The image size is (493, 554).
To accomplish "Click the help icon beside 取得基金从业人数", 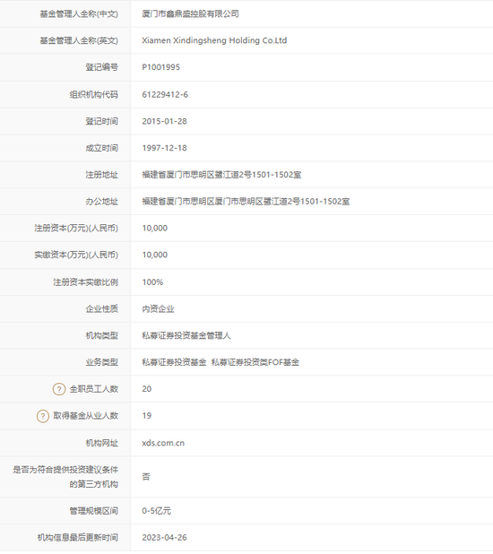I will [x=43, y=416].
